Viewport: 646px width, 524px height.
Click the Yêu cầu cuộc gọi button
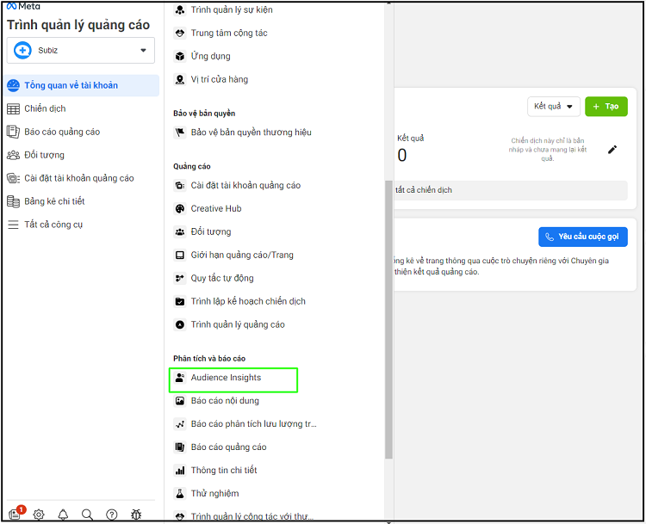pyautogui.click(x=582, y=237)
